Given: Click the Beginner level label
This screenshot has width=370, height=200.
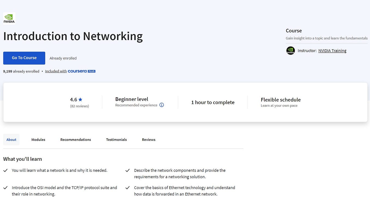Looking at the screenshot, I should [x=132, y=99].
